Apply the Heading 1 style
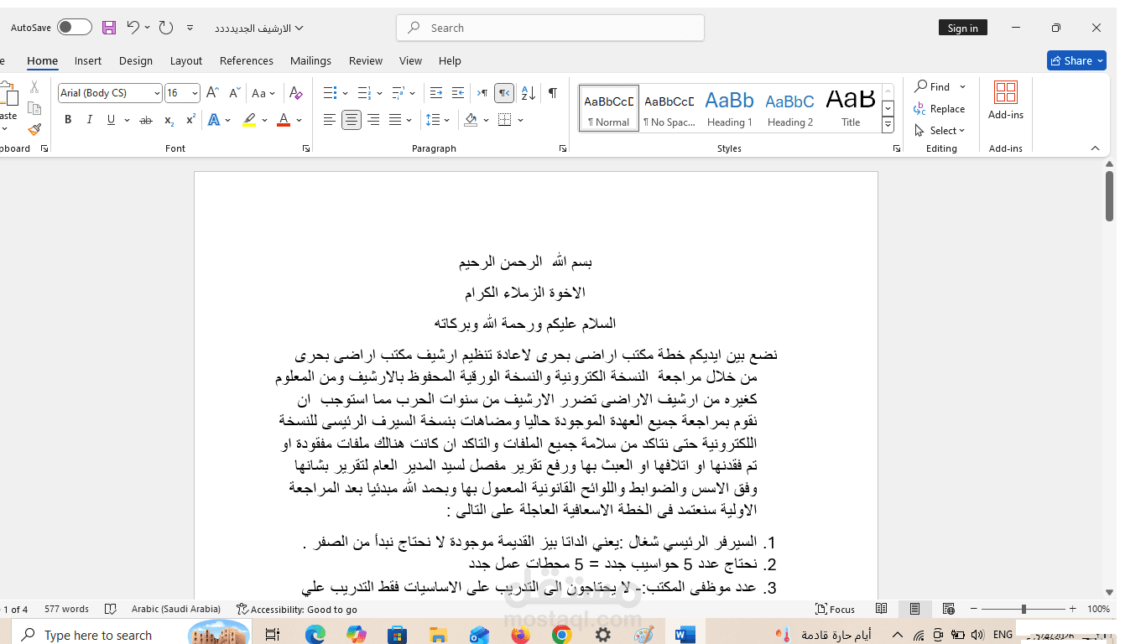The image size is (1146, 644). (x=729, y=108)
